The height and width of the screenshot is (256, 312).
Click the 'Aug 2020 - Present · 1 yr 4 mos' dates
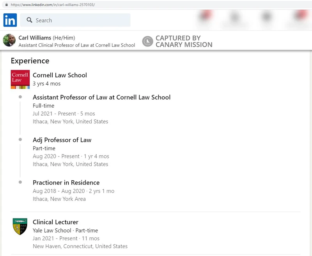(71, 156)
